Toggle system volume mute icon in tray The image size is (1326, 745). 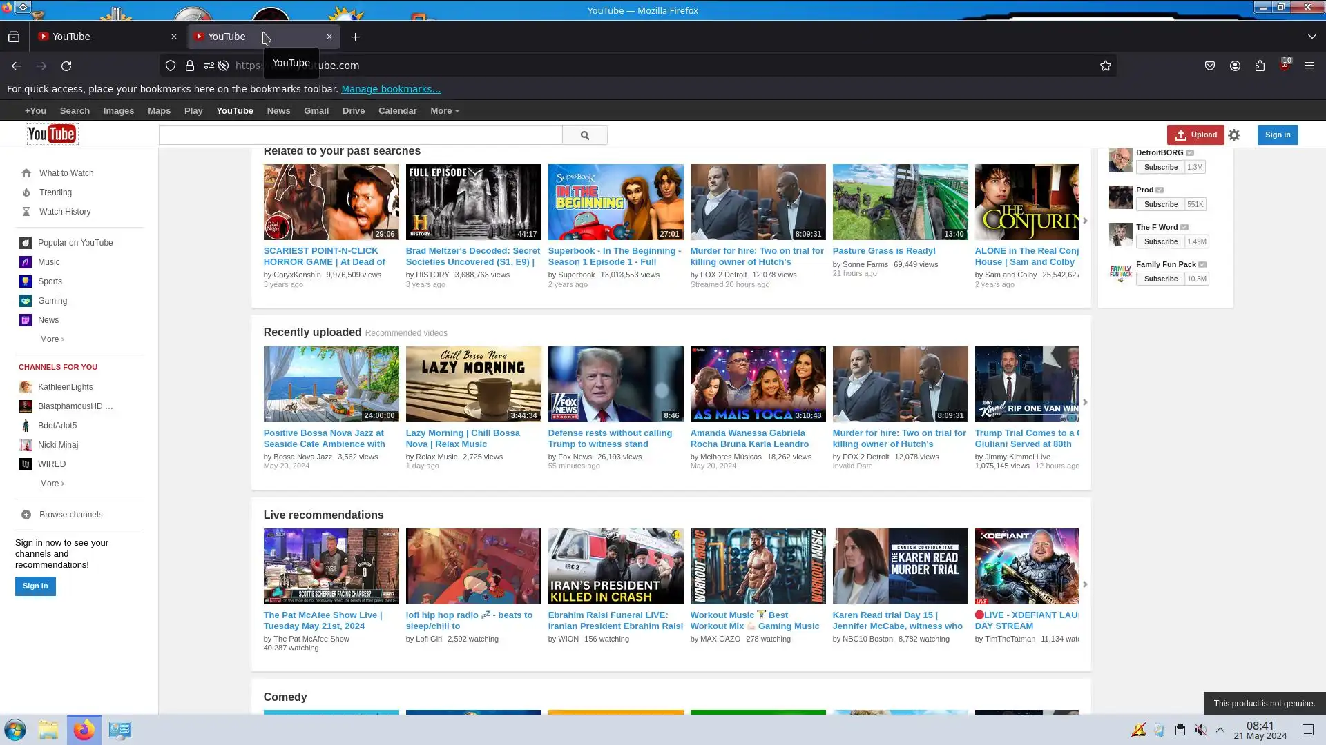pyautogui.click(x=1201, y=730)
